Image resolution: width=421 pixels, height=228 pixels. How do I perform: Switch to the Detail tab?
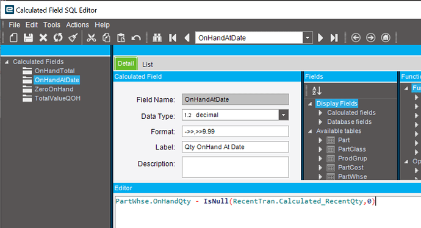(126, 63)
